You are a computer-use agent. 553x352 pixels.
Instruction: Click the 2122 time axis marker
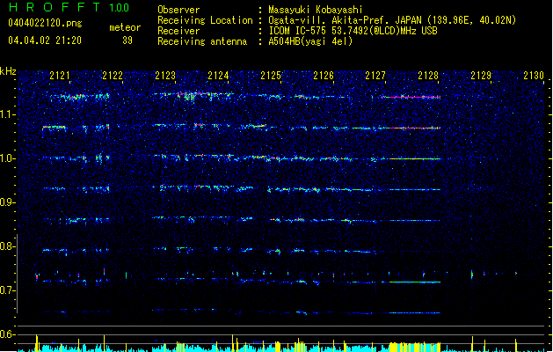tap(113, 76)
